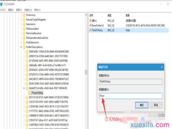
Task: Expand the FindExtensions tree node
Action: pyautogui.click(x=21, y=42)
